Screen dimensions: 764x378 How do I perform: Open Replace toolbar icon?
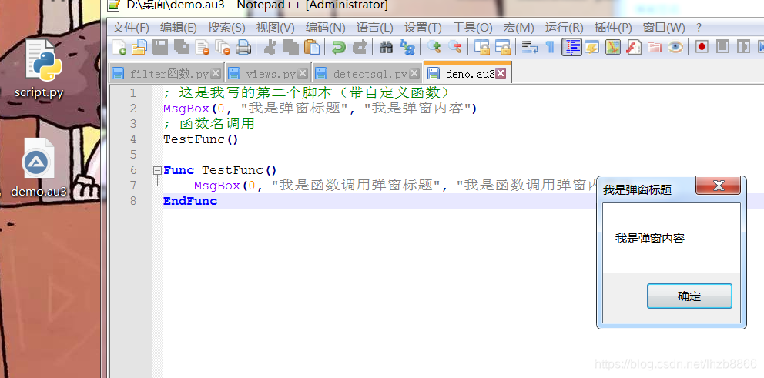coord(407,47)
